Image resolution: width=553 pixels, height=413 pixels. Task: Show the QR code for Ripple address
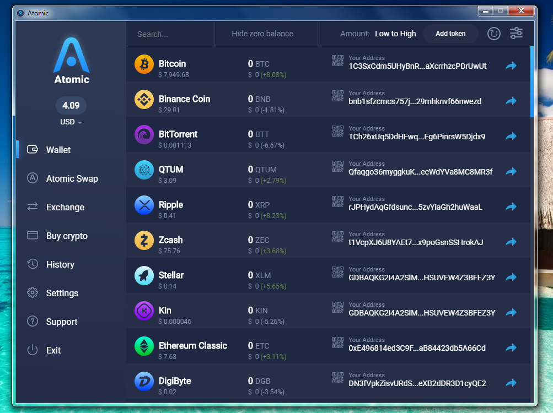[x=338, y=202]
